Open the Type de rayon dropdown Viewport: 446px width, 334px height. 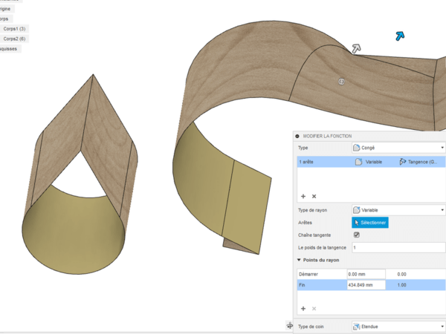click(x=398, y=210)
